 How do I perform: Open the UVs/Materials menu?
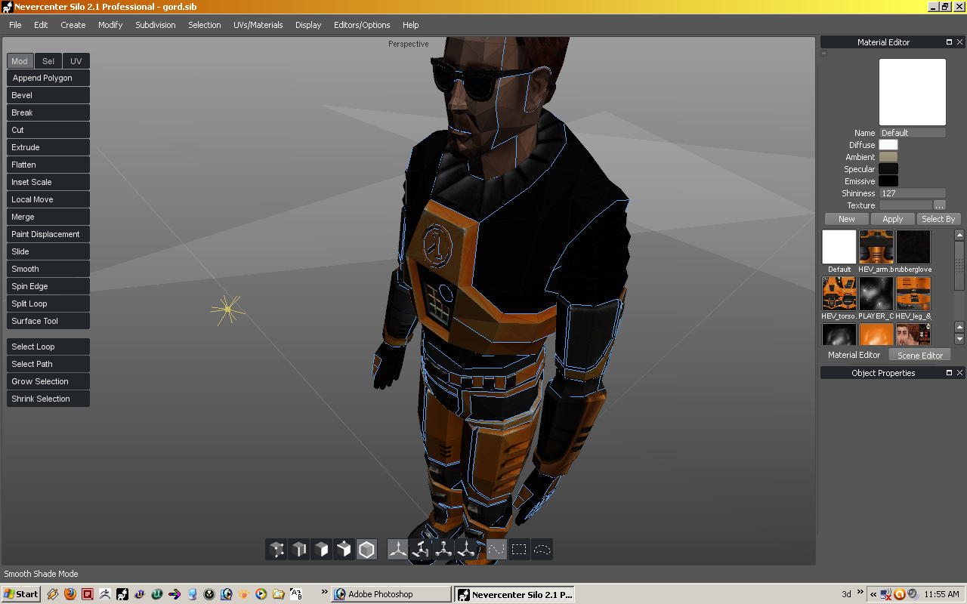pos(257,25)
